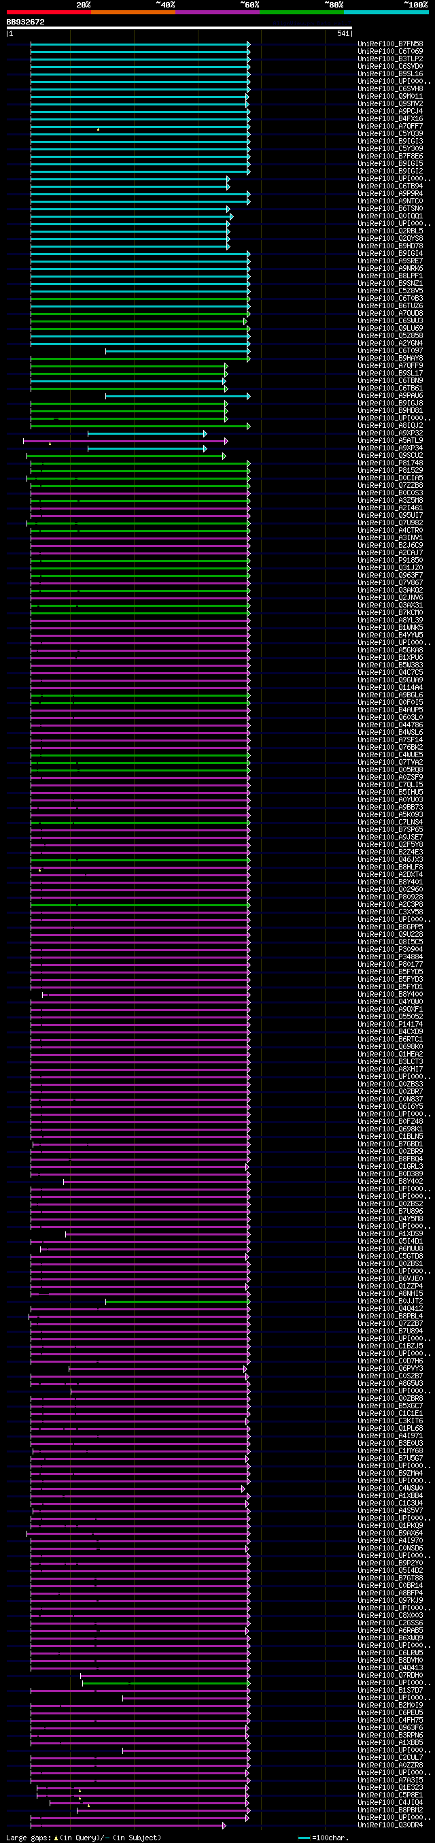Open hit UniRef100_B3TLP2
435x1843 pixels.
[390, 59]
